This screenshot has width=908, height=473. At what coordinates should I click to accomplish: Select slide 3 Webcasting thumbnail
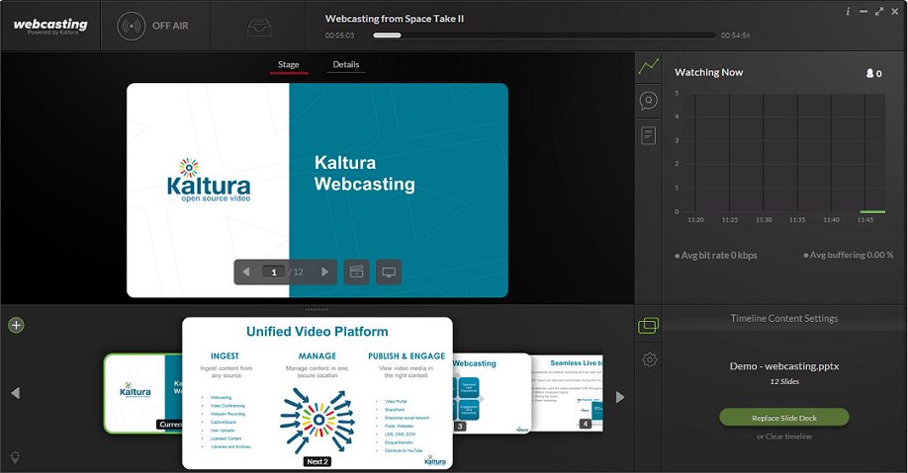[493, 393]
